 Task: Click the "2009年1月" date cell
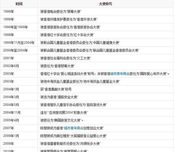pos(11,136)
